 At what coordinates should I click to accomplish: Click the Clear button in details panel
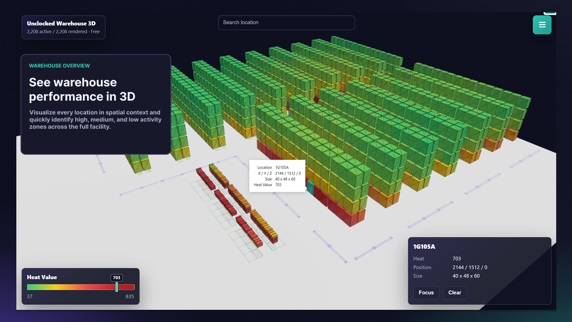455,293
